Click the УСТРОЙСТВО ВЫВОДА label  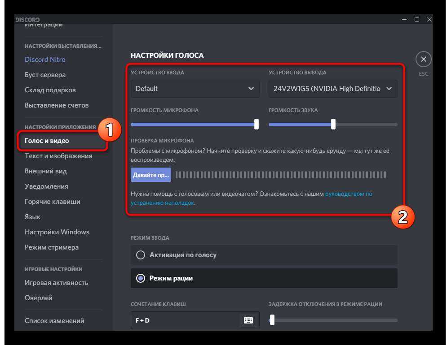click(x=297, y=73)
